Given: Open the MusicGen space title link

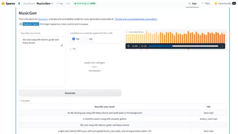Looking at the screenshot, I should click(44, 3).
